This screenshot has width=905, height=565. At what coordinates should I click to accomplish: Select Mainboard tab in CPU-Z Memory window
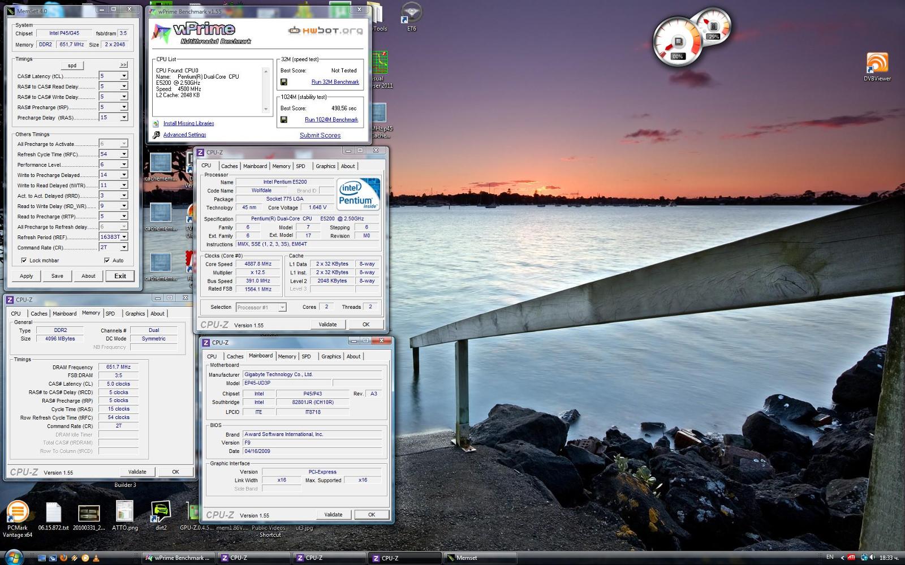(64, 314)
